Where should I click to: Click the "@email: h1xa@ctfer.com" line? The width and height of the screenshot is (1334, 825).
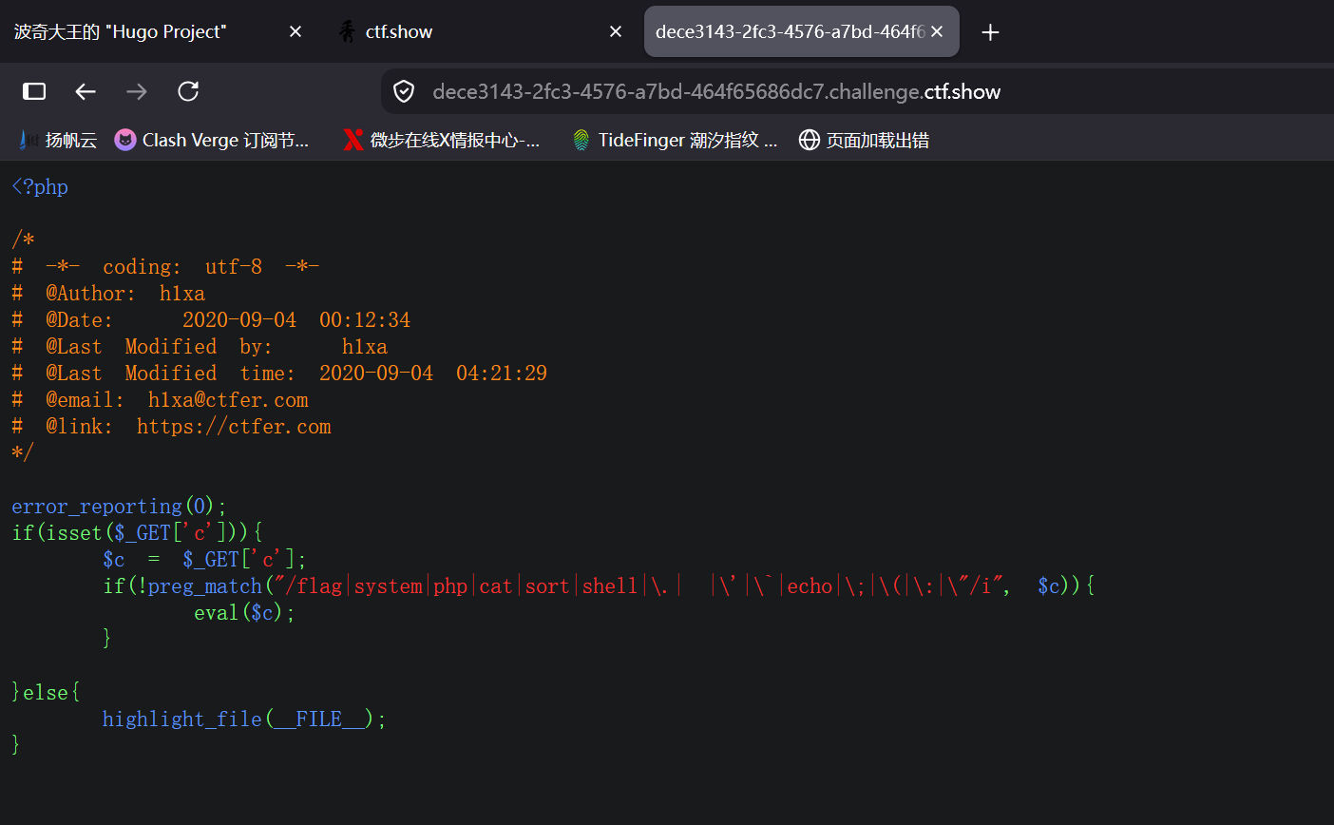click(x=160, y=400)
